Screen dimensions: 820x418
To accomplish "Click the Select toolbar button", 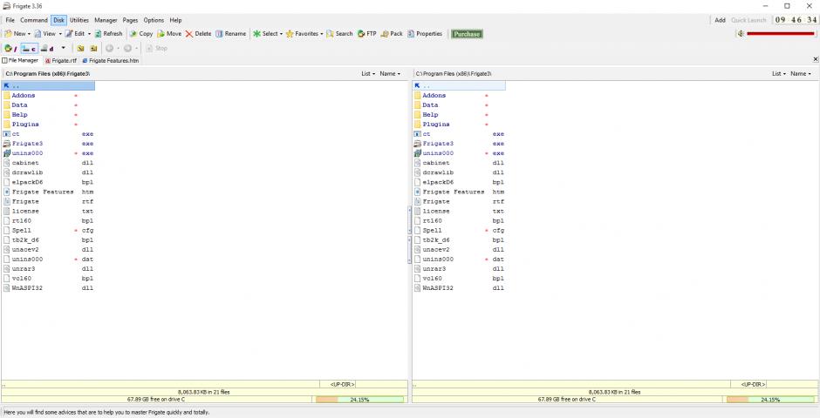I will click(265, 33).
